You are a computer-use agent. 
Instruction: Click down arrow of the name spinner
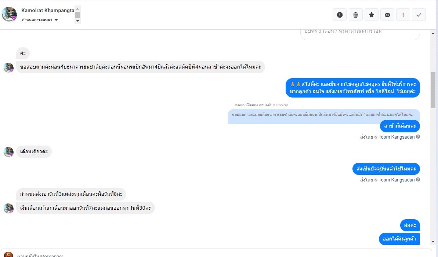[77, 21]
